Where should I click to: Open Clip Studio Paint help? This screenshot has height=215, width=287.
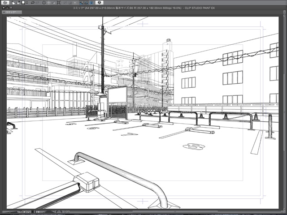point(100,3)
